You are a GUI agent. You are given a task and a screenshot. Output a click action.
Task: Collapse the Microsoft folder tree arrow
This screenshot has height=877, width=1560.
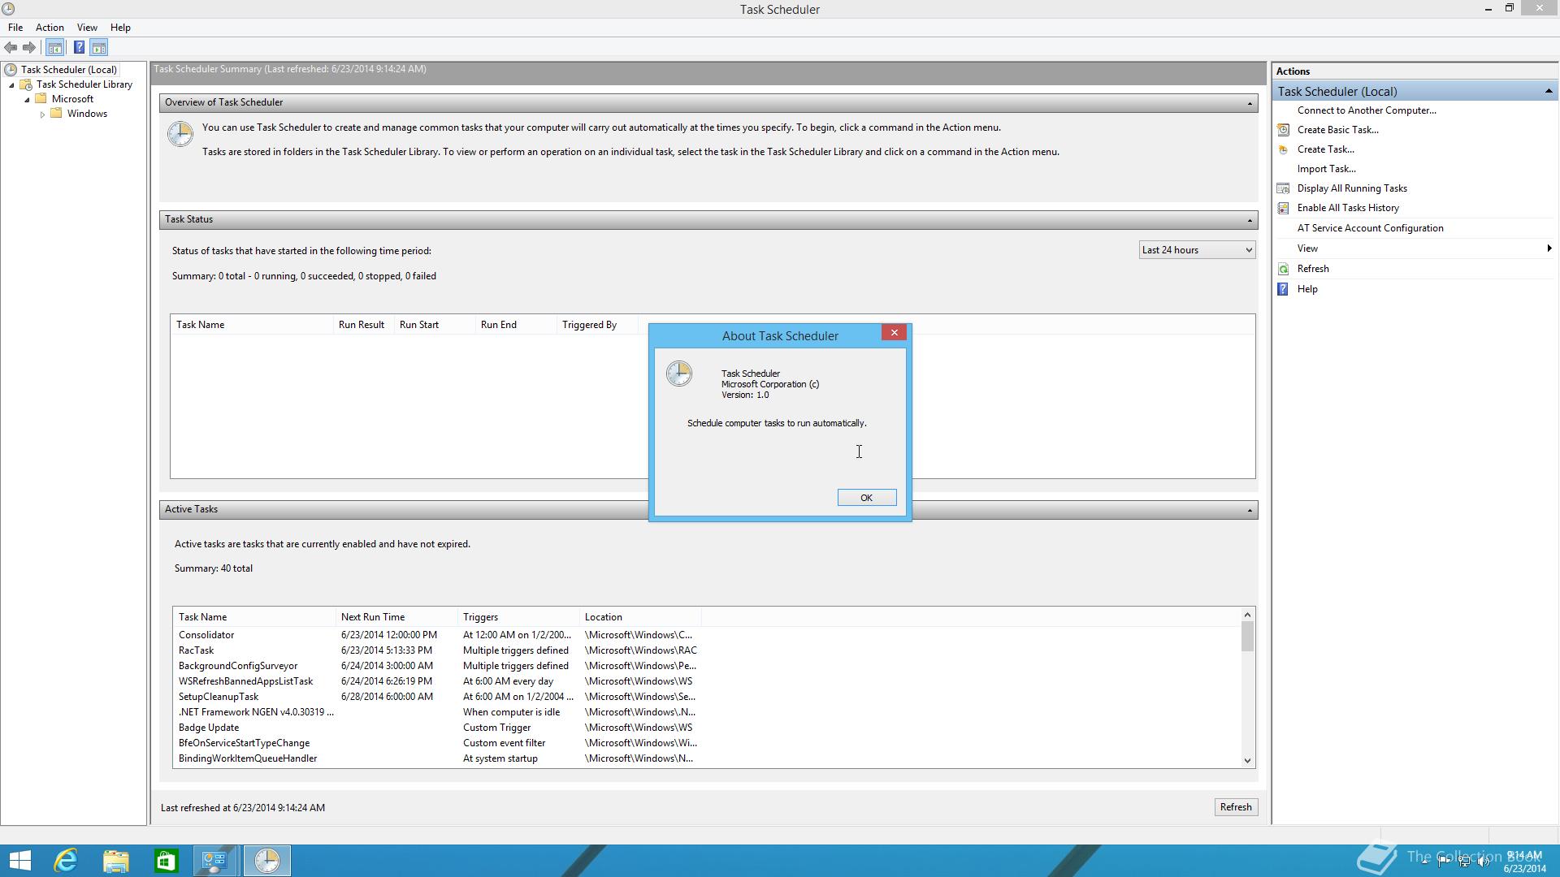tap(27, 100)
